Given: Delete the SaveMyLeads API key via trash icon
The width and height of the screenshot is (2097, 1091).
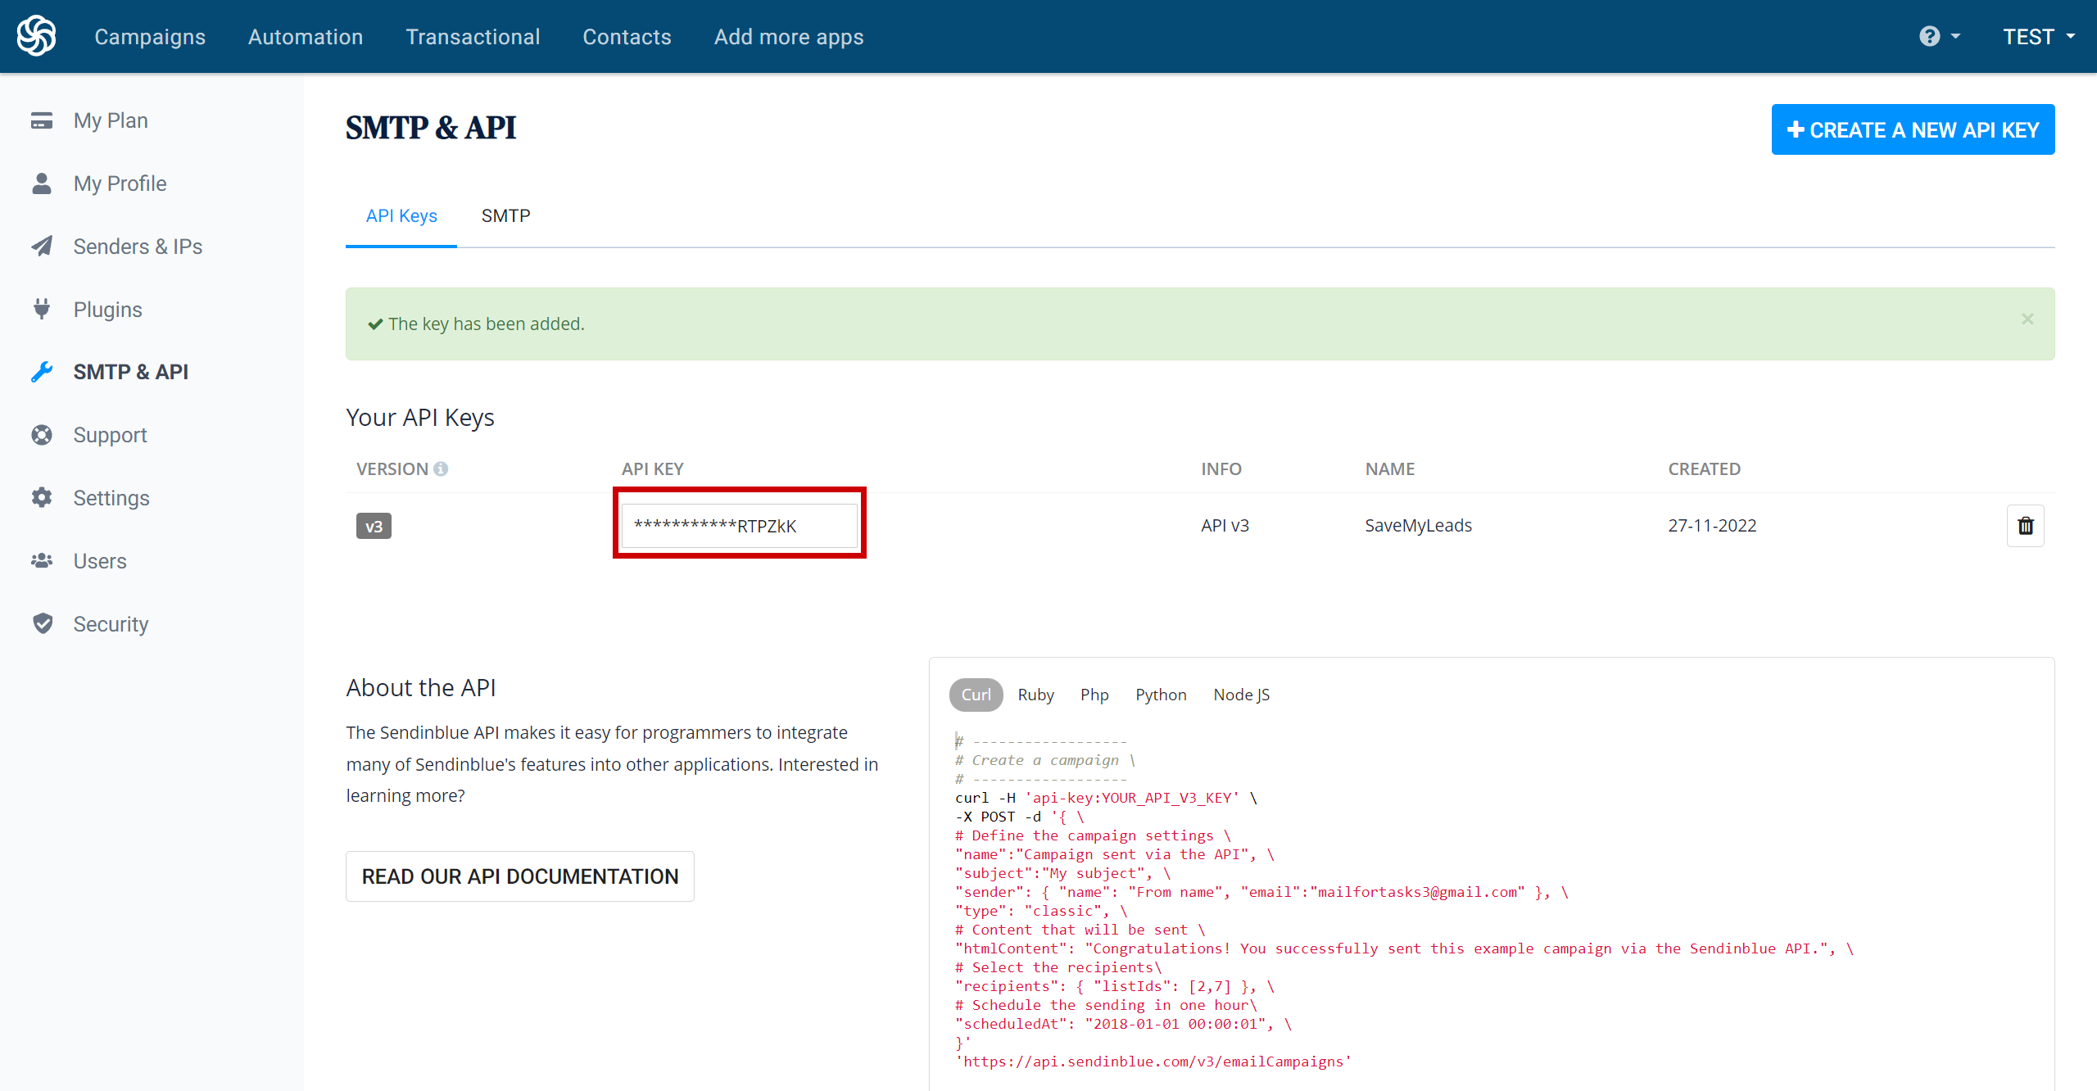Looking at the screenshot, I should click(2026, 526).
